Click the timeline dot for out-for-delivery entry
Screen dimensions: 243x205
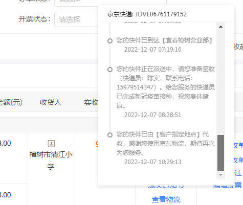(x=110, y=70)
